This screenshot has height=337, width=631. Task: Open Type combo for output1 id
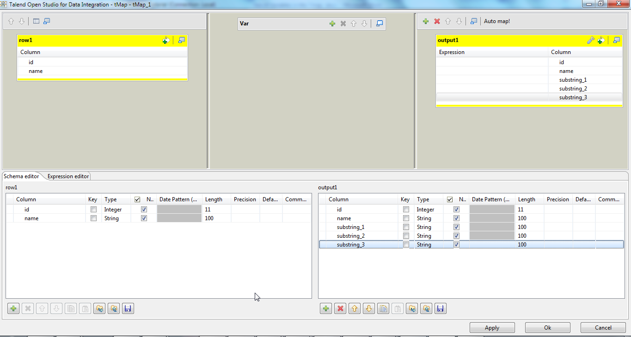(429, 210)
